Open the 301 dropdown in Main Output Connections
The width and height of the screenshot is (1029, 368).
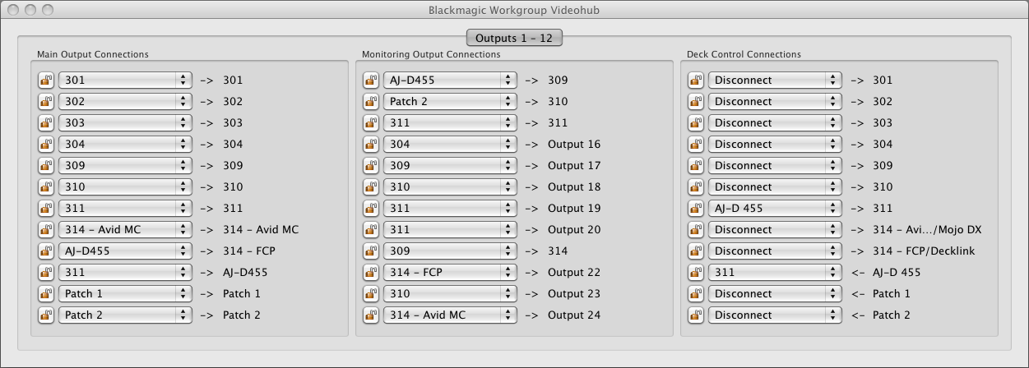click(x=125, y=80)
